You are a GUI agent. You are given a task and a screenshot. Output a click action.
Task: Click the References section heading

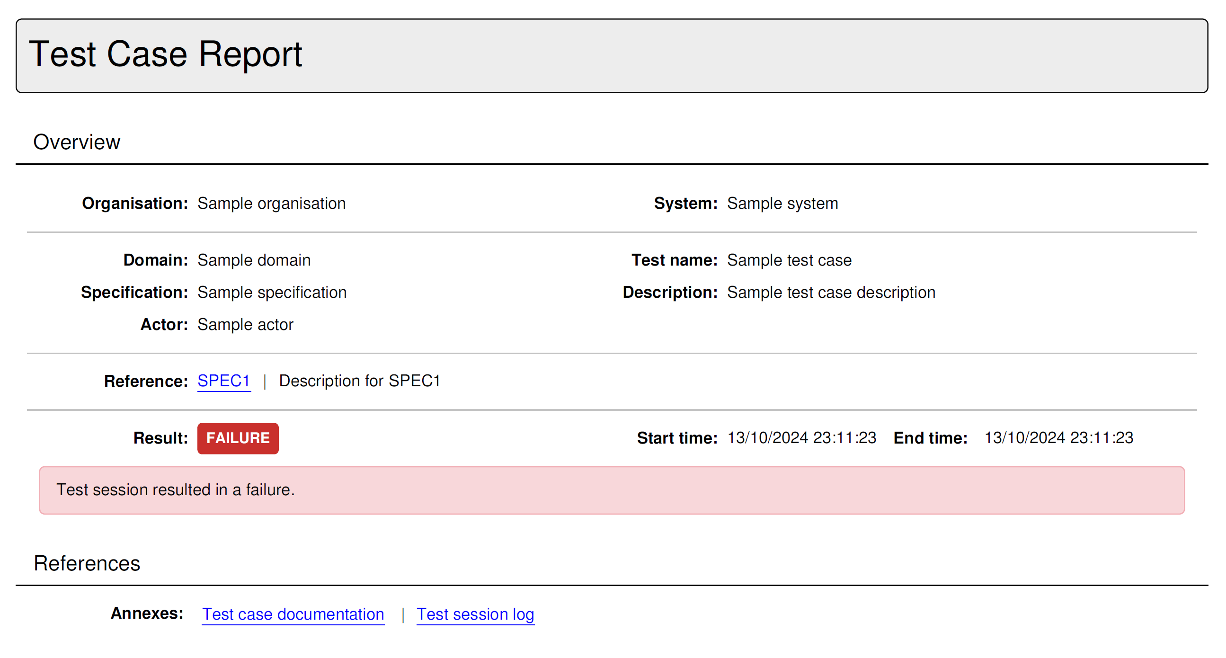(87, 563)
